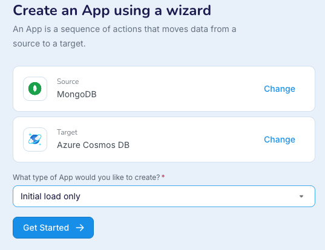Change the MongoDB source
Screen dimensions: 325x250
(280, 89)
